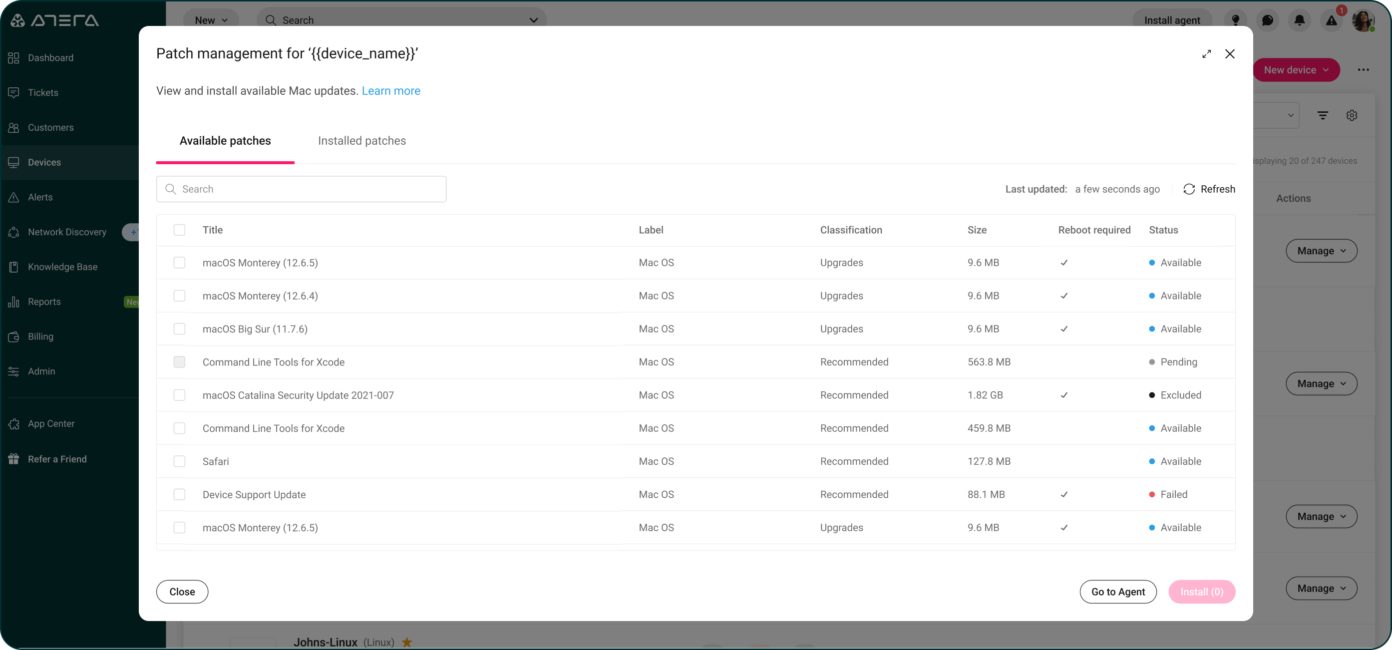Open the device list filter icon
The width and height of the screenshot is (1392, 650).
pos(1322,115)
